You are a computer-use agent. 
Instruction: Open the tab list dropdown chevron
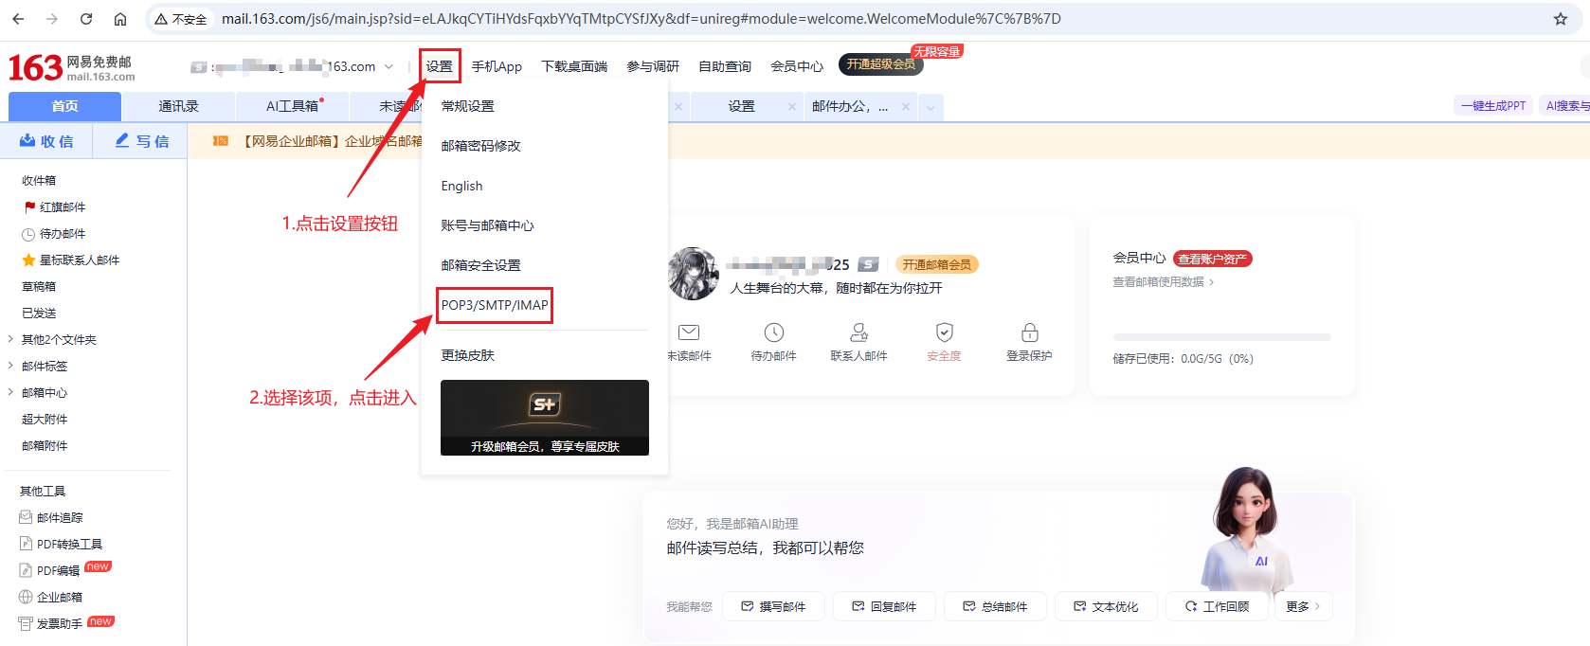tap(931, 107)
